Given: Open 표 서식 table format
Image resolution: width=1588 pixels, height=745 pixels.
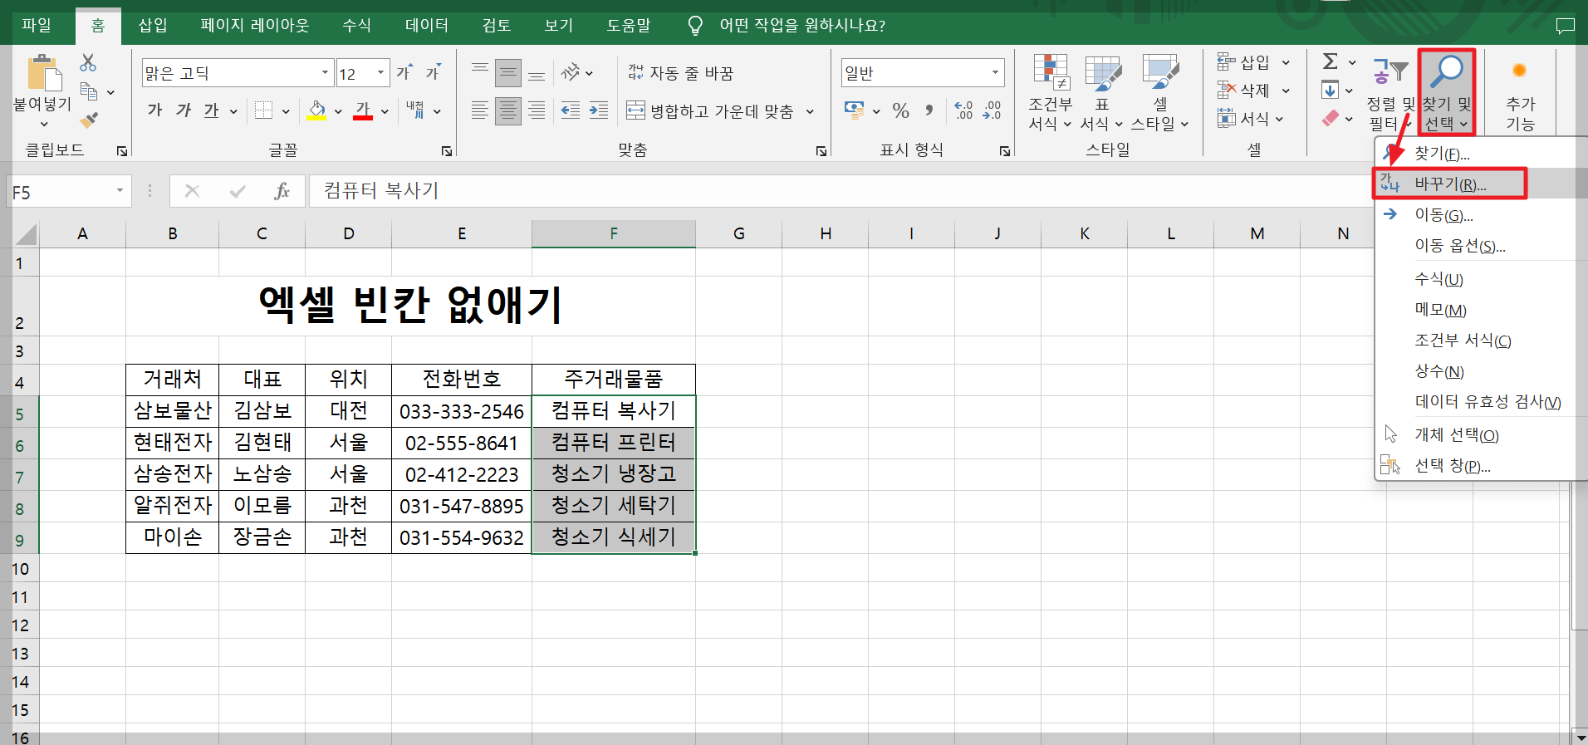Looking at the screenshot, I should (x=1102, y=92).
